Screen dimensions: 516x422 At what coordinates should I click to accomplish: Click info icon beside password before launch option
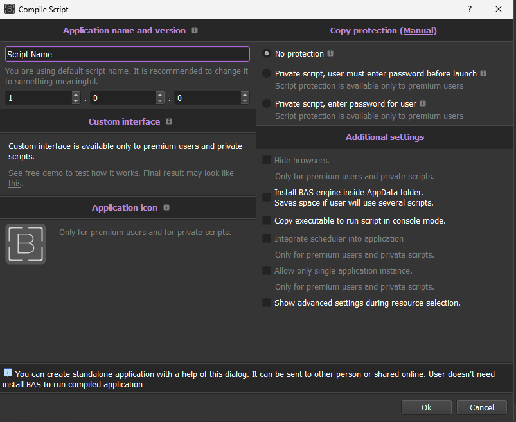tap(483, 73)
